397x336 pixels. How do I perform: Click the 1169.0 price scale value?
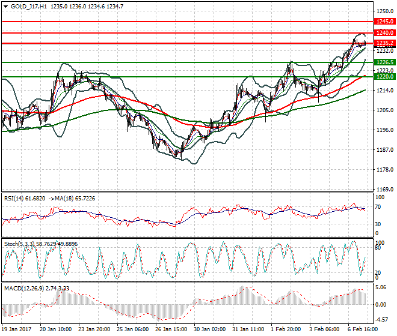click(385, 189)
